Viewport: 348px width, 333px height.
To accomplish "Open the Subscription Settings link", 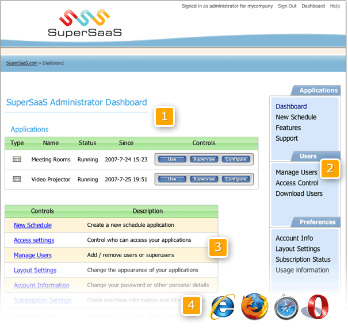I will tap(43, 300).
